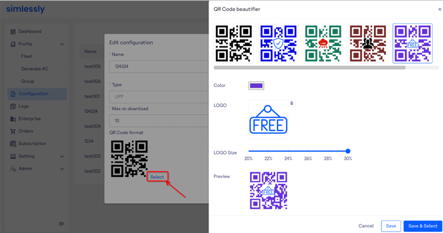Screen dimensions: 443x233
Task: Click the test001 row in table
Action: 92,96
